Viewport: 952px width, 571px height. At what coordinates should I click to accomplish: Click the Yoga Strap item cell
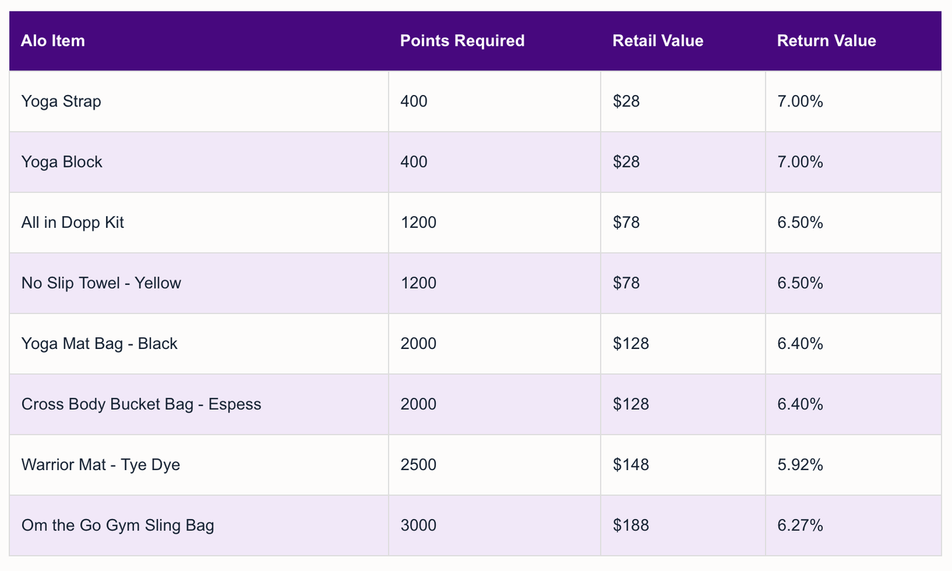[x=62, y=102]
